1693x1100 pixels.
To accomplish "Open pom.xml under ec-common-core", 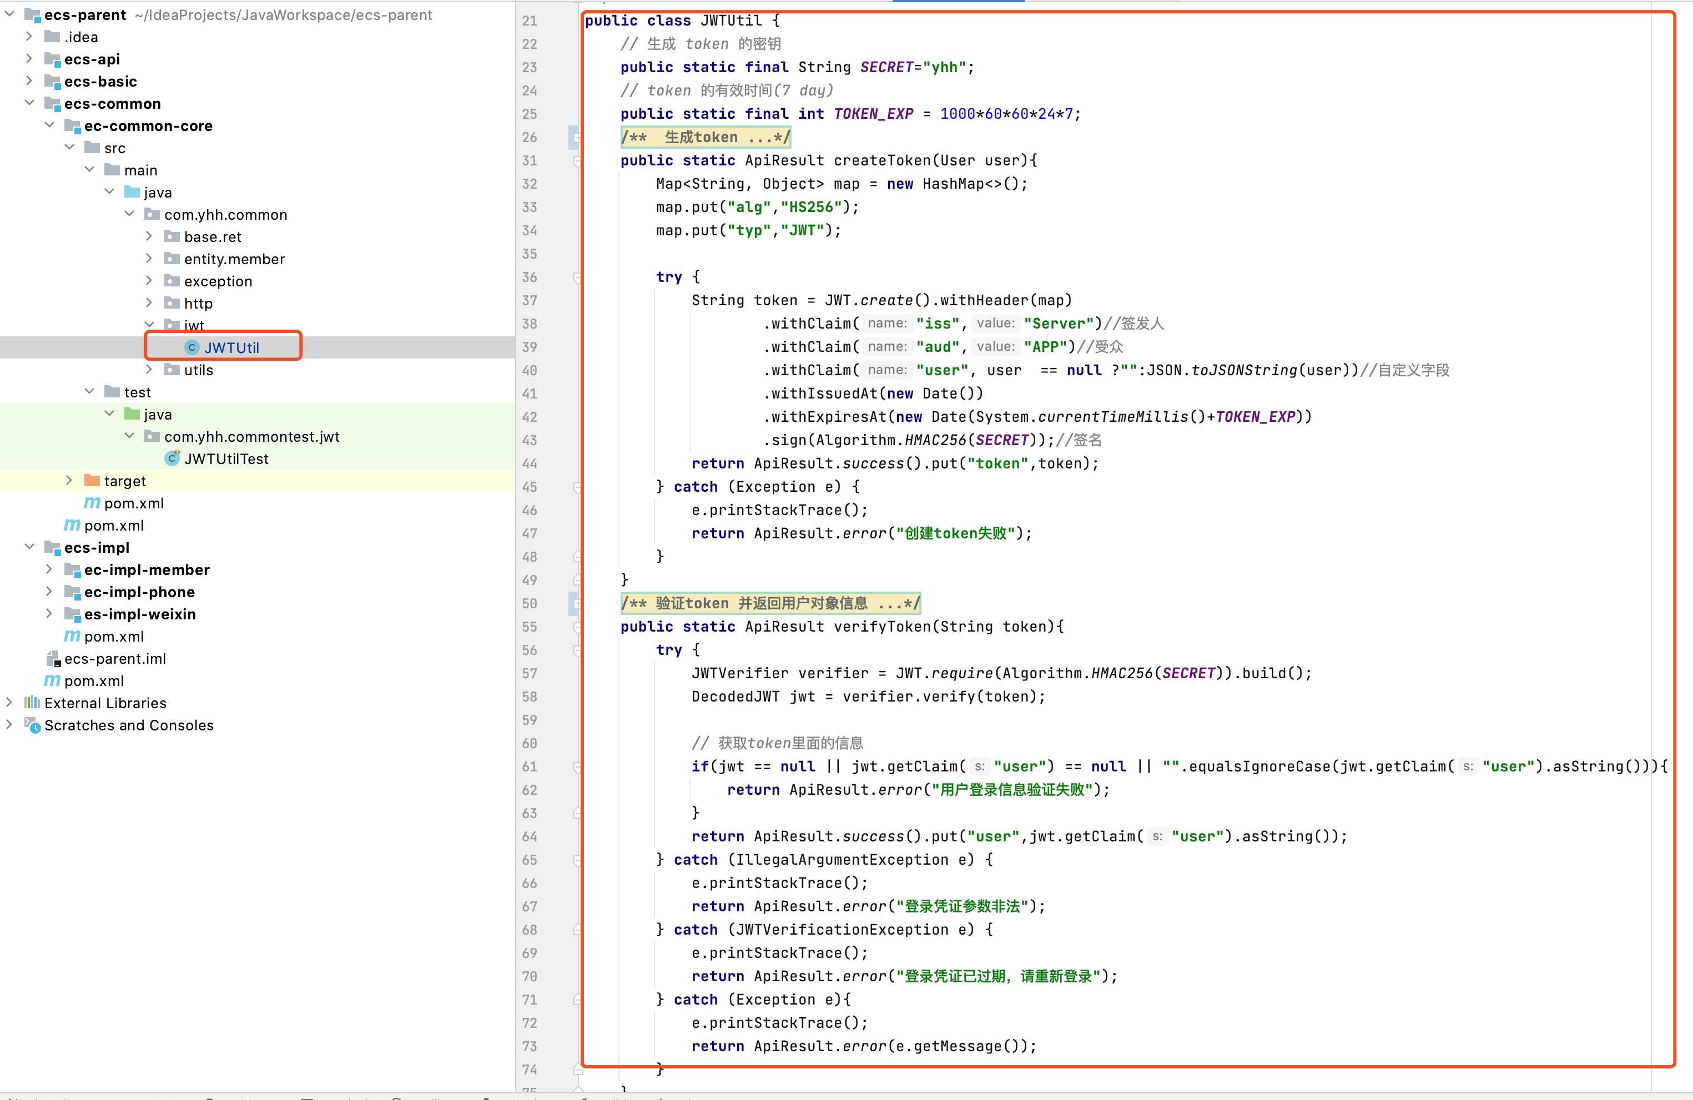I will coord(133,503).
